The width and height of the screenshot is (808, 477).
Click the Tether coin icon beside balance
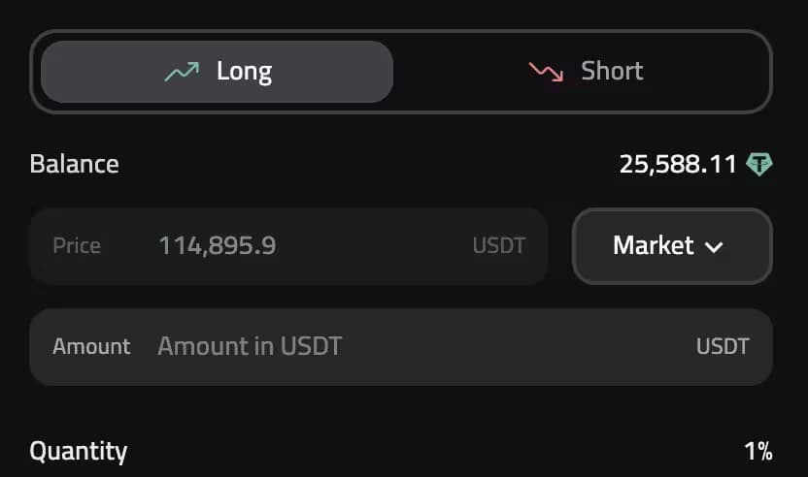(758, 164)
